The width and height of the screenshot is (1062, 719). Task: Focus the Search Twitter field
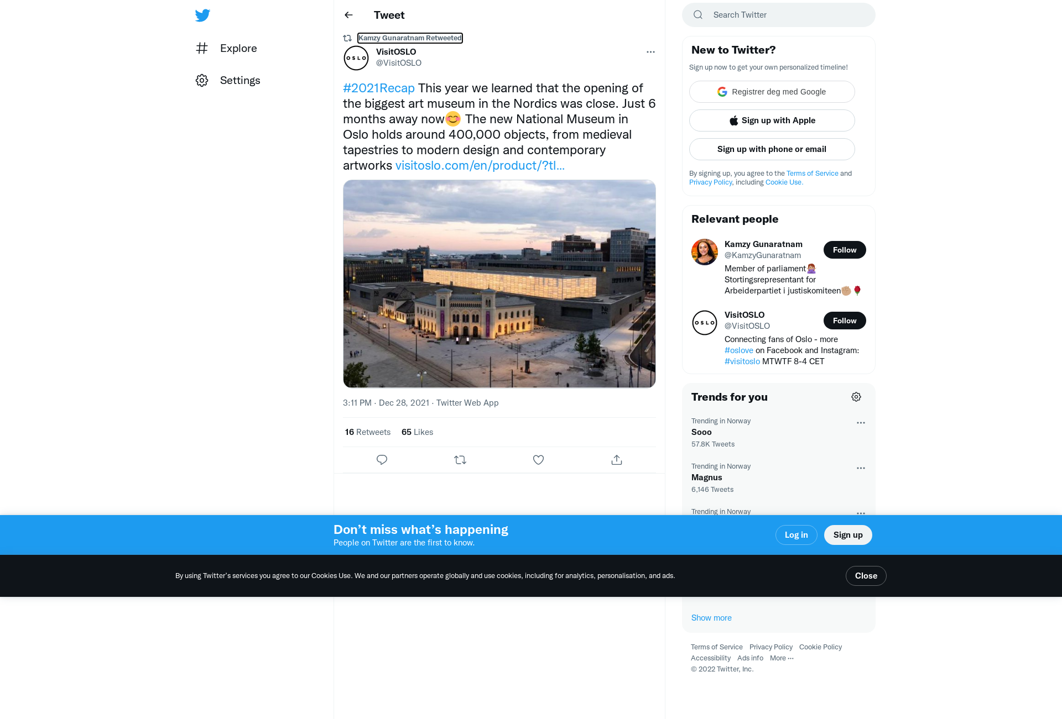pyautogui.click(x=779, y=15)
